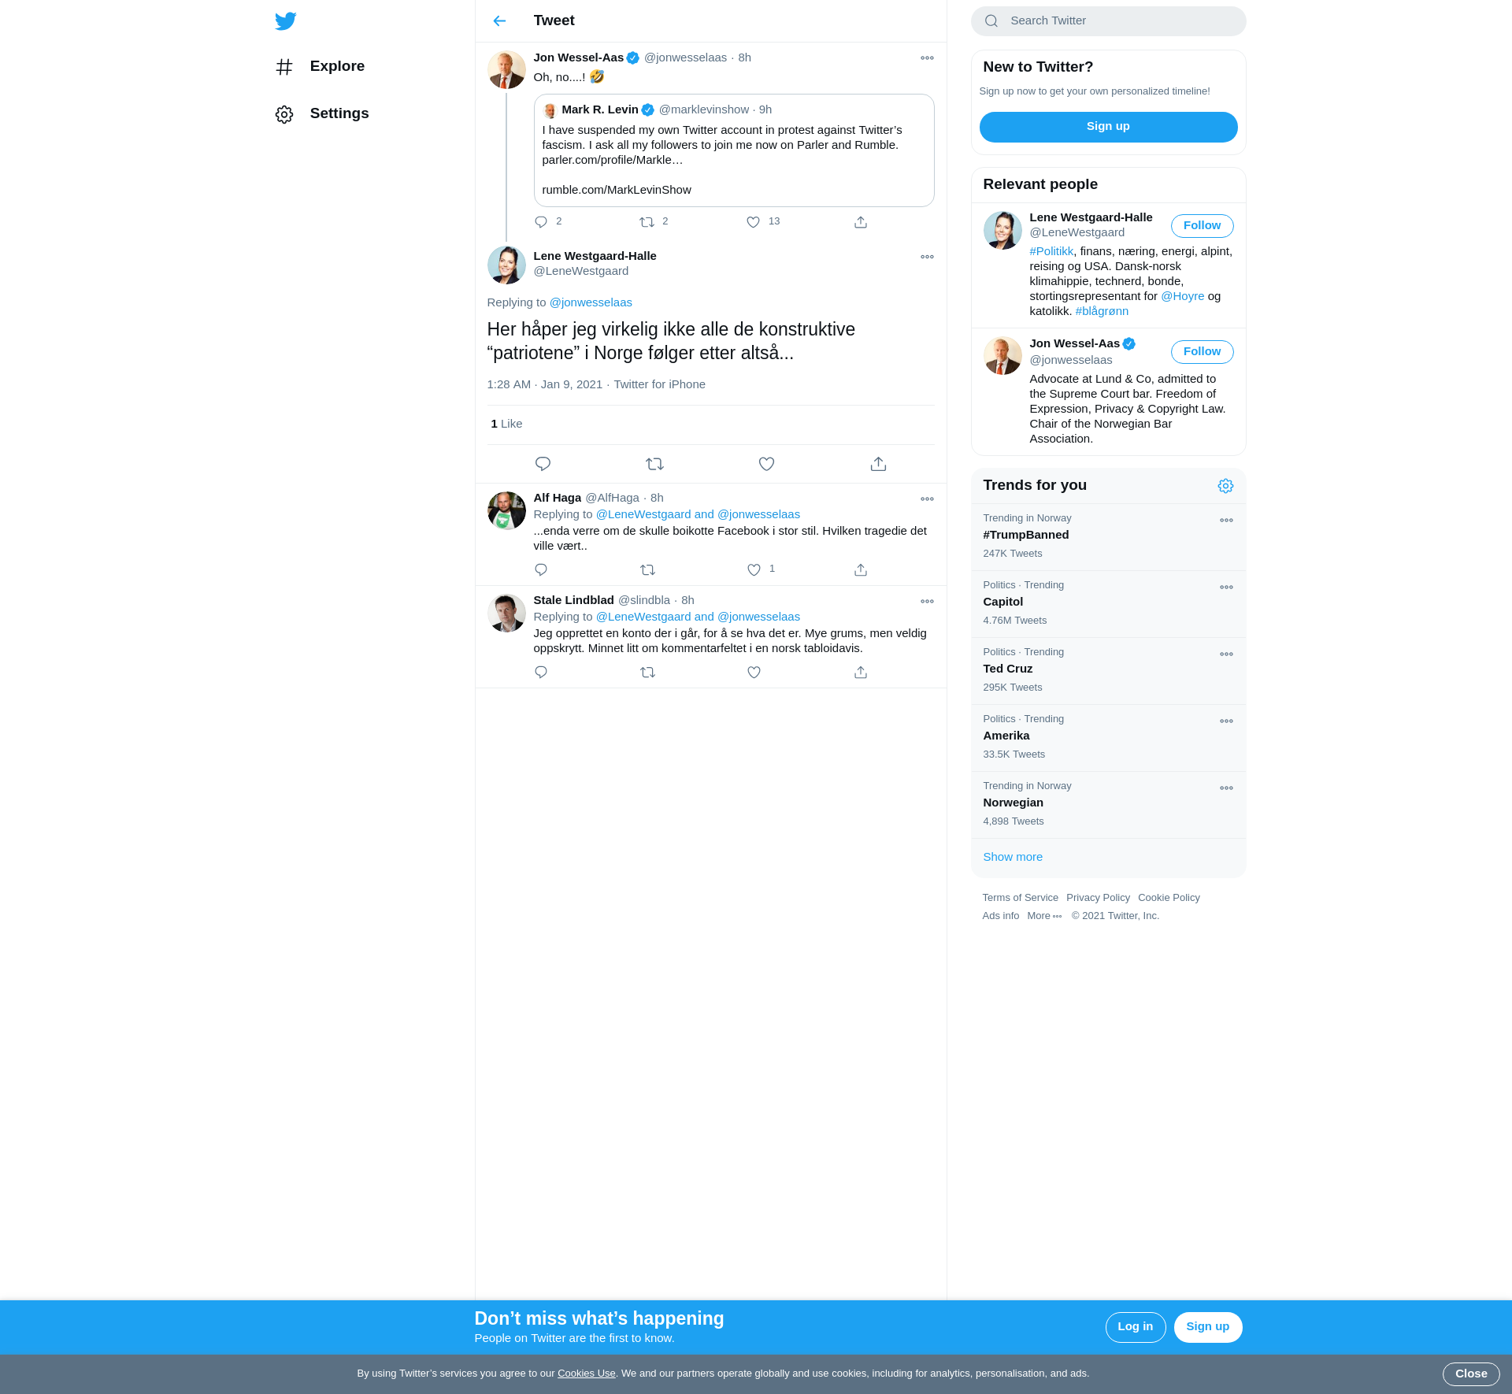
Task: Open Trends for you settings gear
Action: [1225, 486]
